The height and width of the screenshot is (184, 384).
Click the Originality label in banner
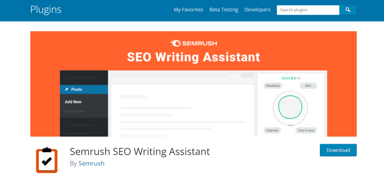click(272, 131)
